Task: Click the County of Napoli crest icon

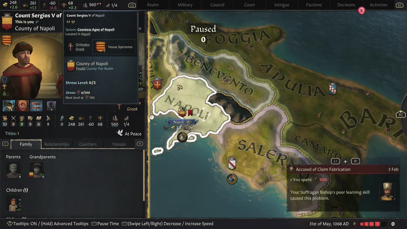Action: pyautogui.click(x=71, y=66)
